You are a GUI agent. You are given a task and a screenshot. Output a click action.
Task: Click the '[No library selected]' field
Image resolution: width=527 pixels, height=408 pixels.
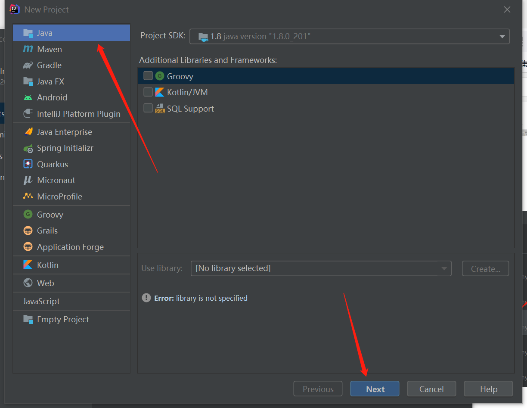[321, 268]
